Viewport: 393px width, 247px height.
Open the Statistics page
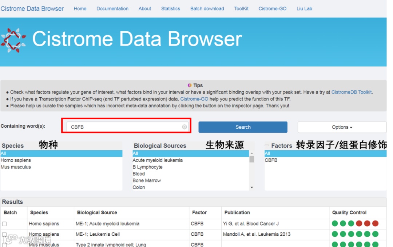(x=170, y=8)
